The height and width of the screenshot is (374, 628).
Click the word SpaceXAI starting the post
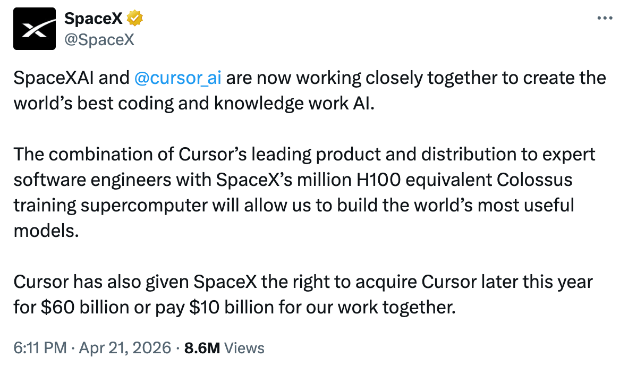[54, 78]
